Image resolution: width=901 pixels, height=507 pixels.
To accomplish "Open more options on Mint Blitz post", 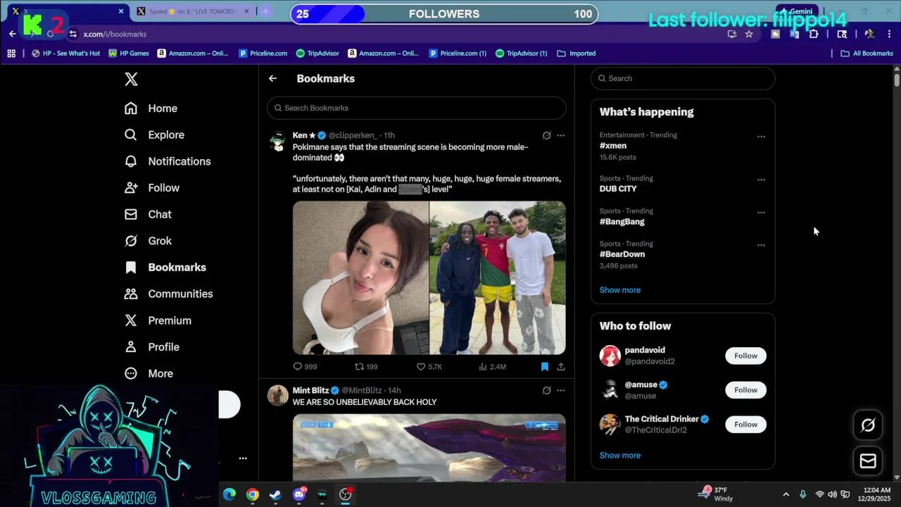I will tap(561, 390).
